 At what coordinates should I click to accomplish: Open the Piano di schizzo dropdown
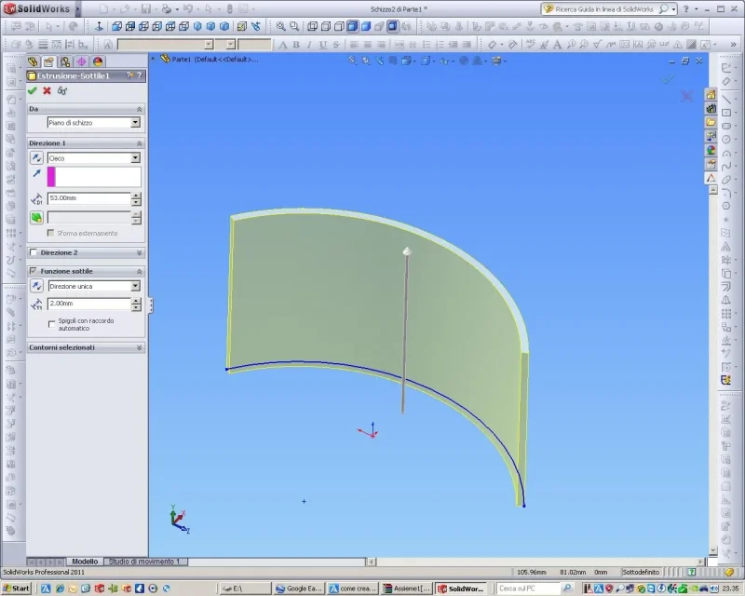coord(135,123)
